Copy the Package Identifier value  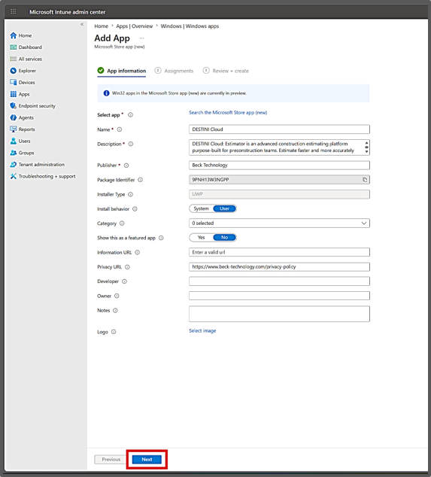pos(365,180)
